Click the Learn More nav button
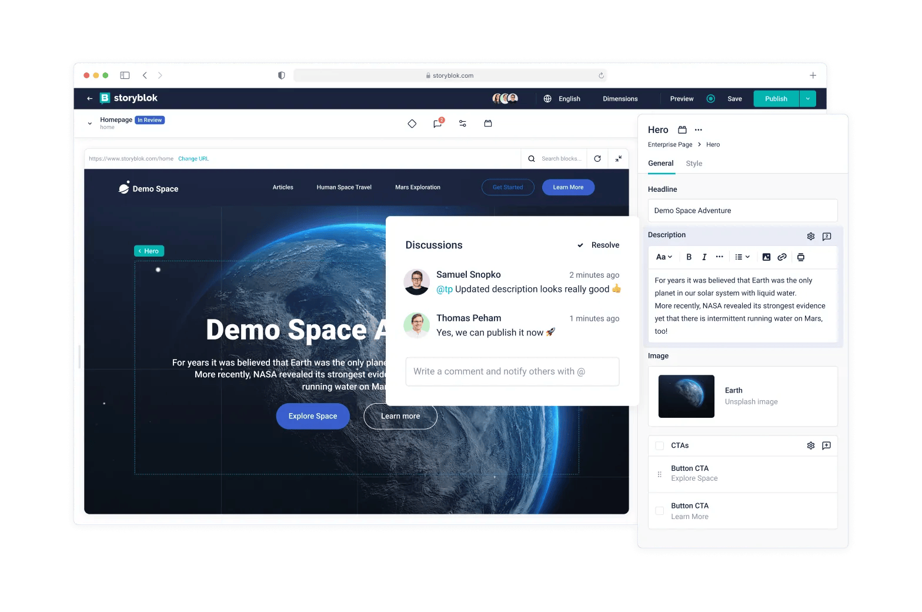 click(x=568, y=188)
